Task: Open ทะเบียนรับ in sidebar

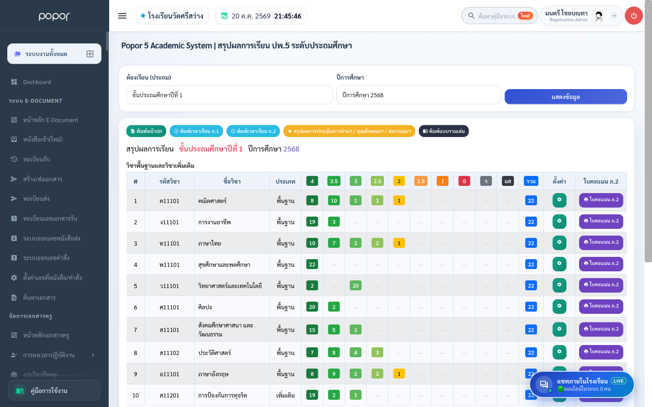Action: [37, 159]
